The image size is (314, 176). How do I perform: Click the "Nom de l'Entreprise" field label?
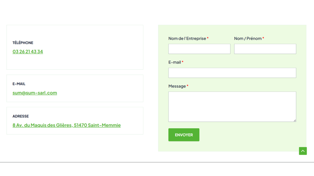click(187, 38)
